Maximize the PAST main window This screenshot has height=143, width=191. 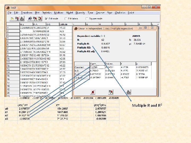coord(149,7)
